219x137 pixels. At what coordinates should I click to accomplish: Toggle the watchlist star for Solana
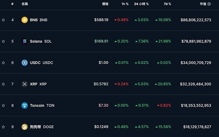pyautogui.click(x=3, y=42)
